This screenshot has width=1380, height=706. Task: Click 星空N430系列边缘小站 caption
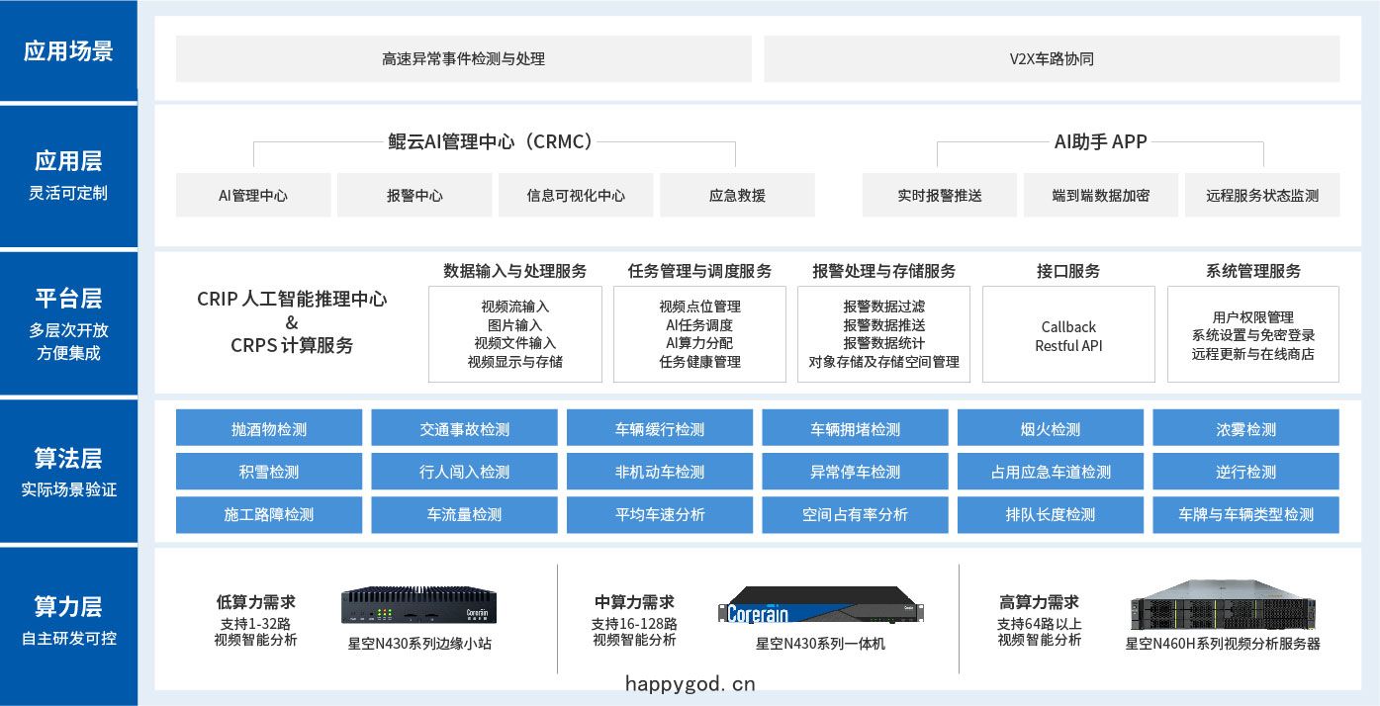[x=419, y=644]
